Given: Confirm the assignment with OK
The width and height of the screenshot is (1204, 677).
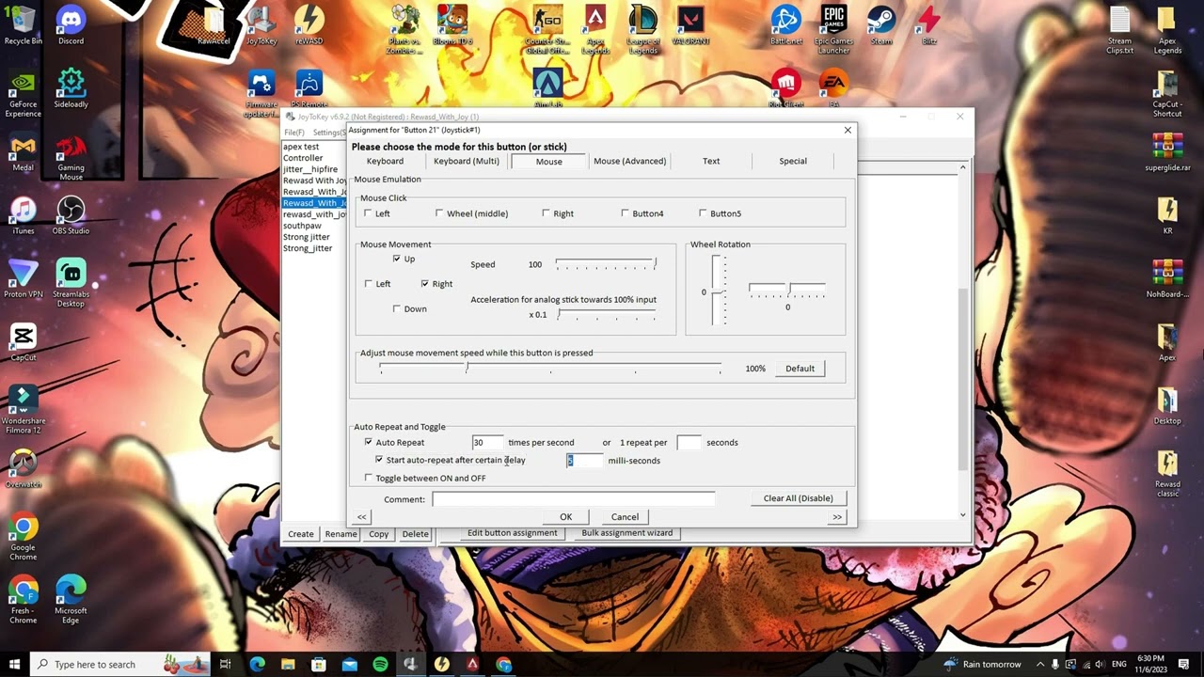Looking at the screenshot, I should pyautogui.click(x=565, y=516).
